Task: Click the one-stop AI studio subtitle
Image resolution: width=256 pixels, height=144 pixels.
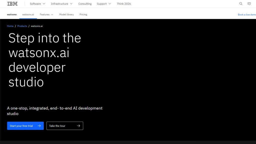Action: 55,111
